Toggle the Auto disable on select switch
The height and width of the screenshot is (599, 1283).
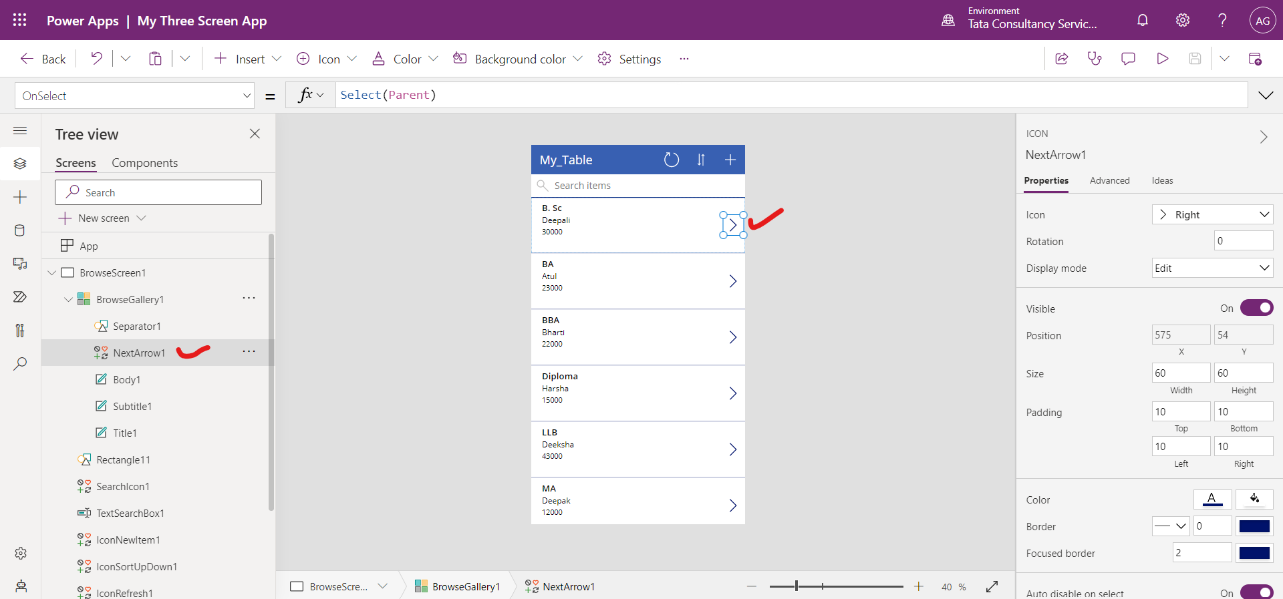[x=1256, y=592]
